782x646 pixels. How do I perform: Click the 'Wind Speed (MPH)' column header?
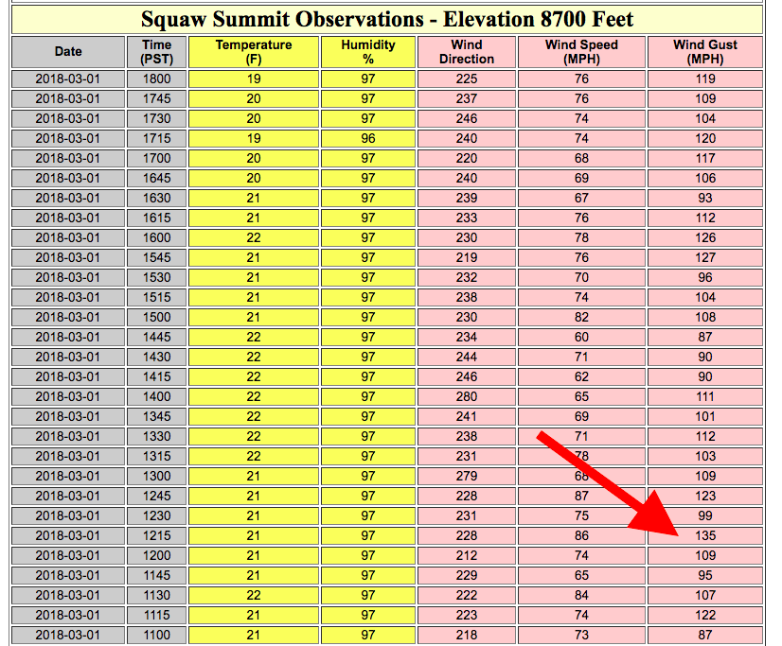tap(581, 52)
